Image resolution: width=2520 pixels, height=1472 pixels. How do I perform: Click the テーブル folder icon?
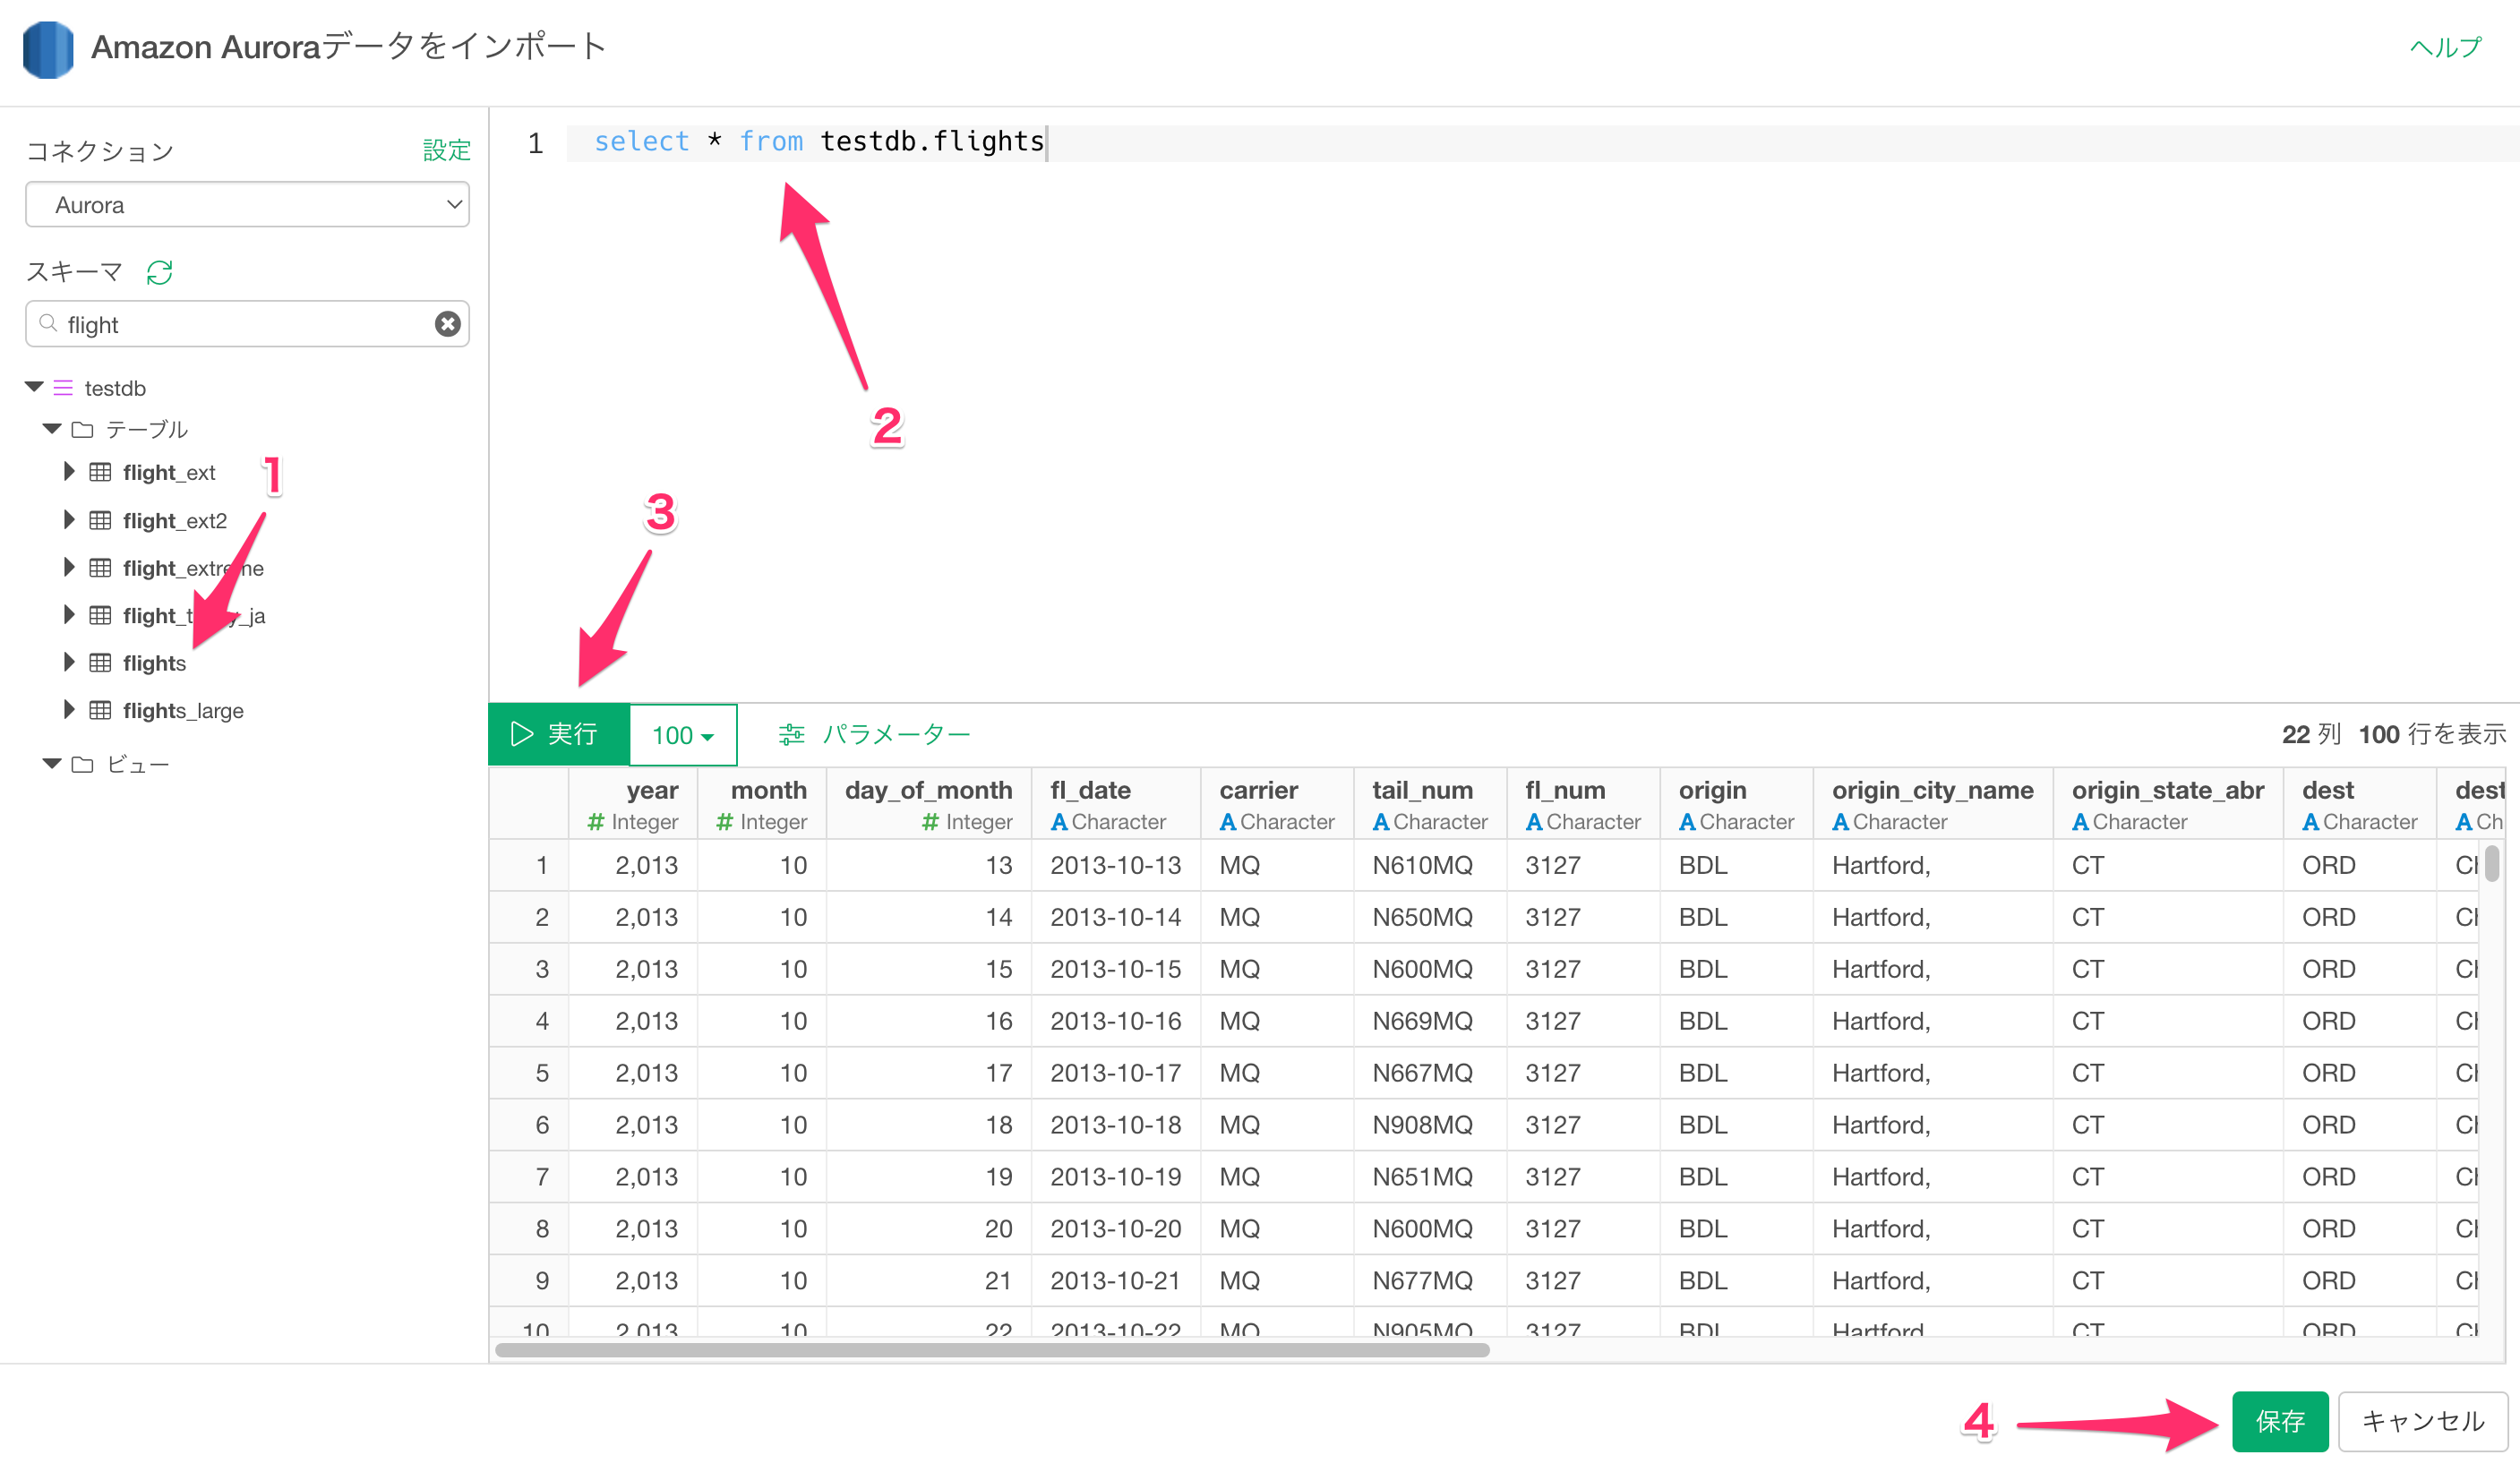pos(83,430)
